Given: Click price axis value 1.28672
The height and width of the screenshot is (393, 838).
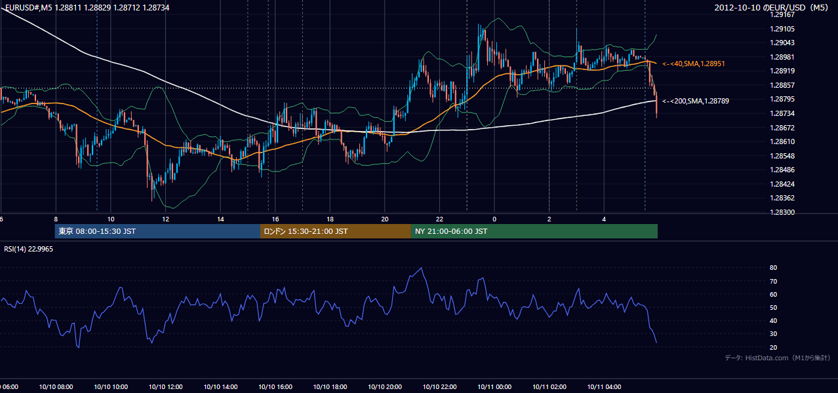Looking at the screenshot, I should click(x=783, y=128).
